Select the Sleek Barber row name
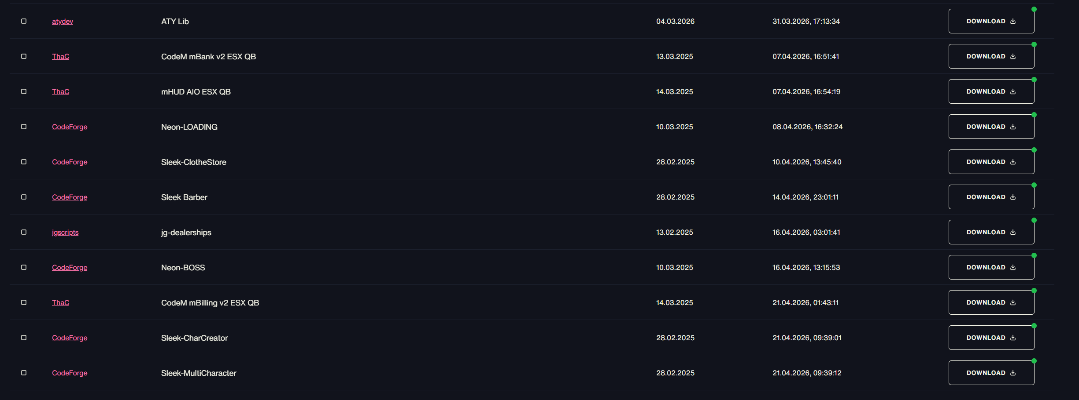Image resolution: width=1079 pixels, height=400 pixels. coord(184,197)
